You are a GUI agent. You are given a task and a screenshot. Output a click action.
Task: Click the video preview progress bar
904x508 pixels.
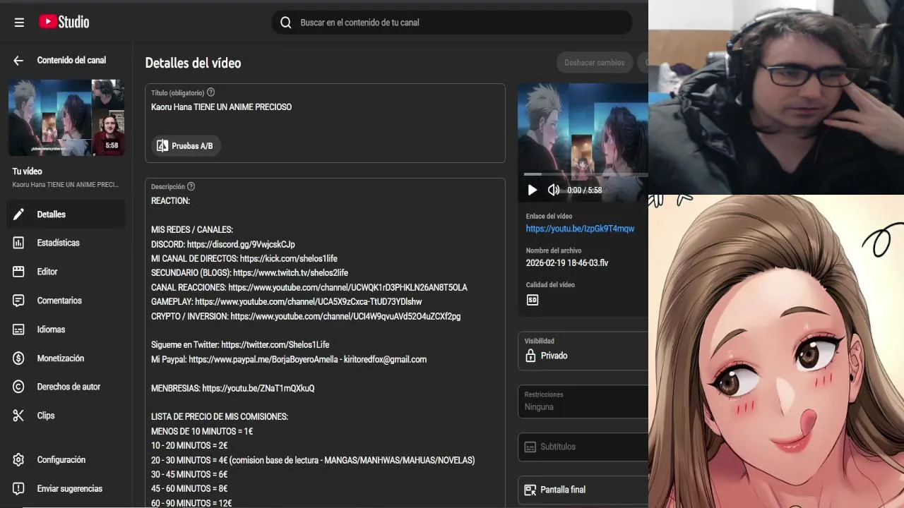pyautogui.click(x=585, y=174)
